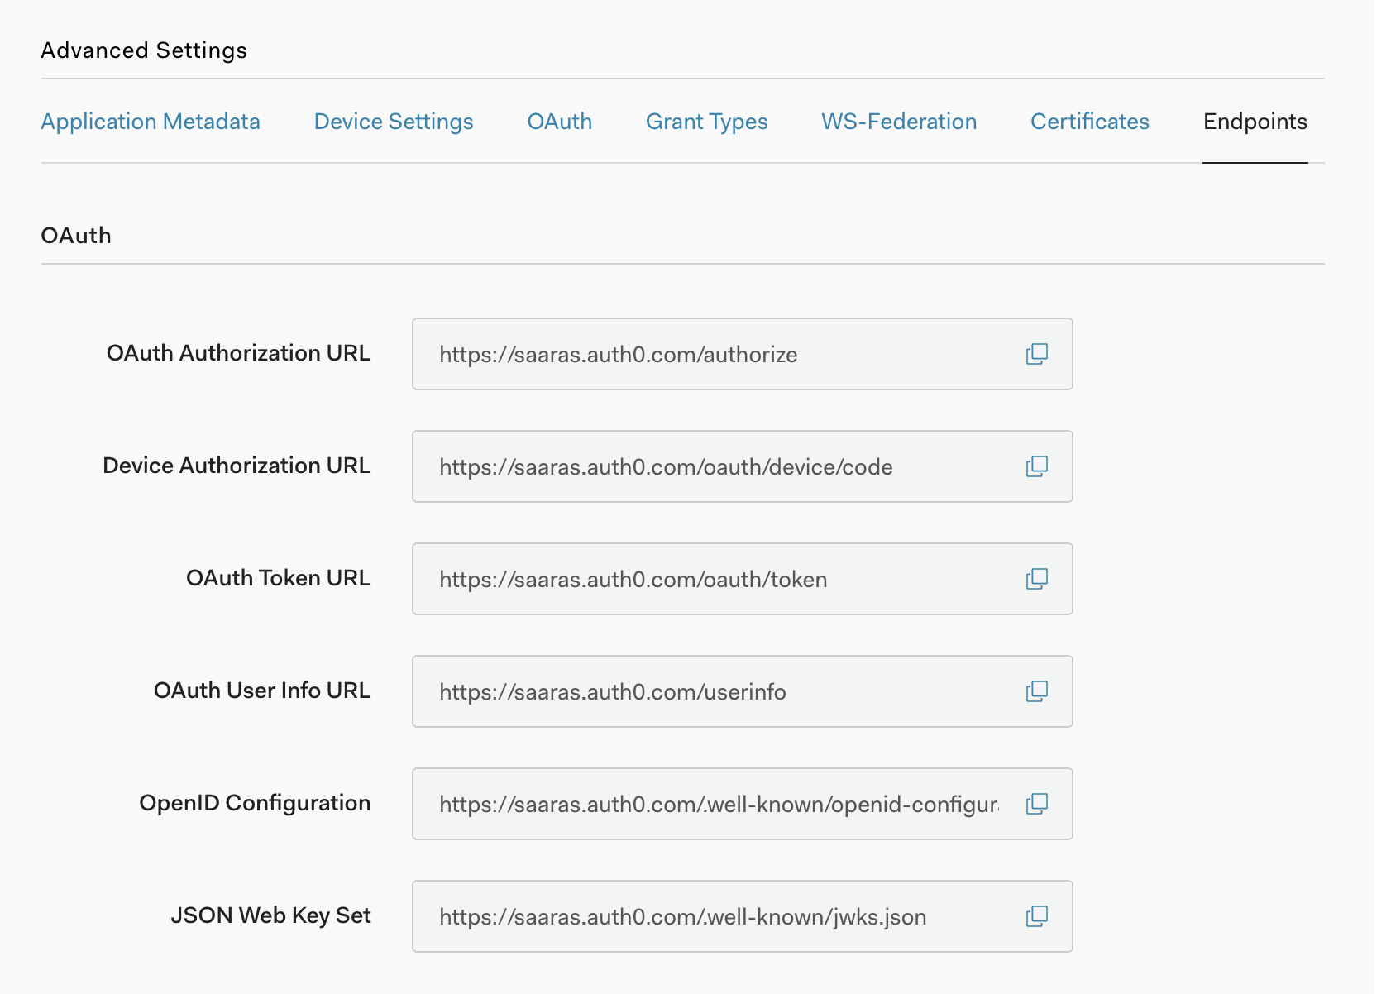Open the Application Metadata tab
The height and width of the screenshot is (994, 1391).
click(151, 122)
